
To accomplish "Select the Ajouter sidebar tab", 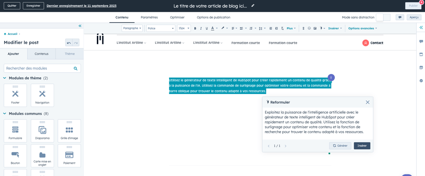I will pyautogui.click(x=14, y=54).
